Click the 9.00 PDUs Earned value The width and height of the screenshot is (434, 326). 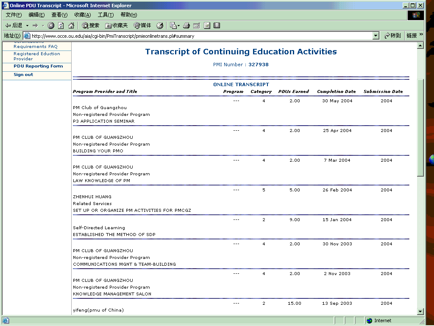295,219
